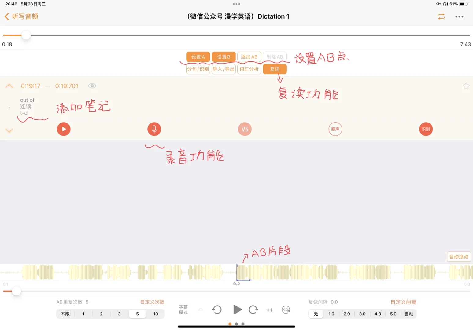Open the repeat mode icon top right
The width and height of the screenshot is (473, 330).
pyautogui.click(x=441, y=16)
